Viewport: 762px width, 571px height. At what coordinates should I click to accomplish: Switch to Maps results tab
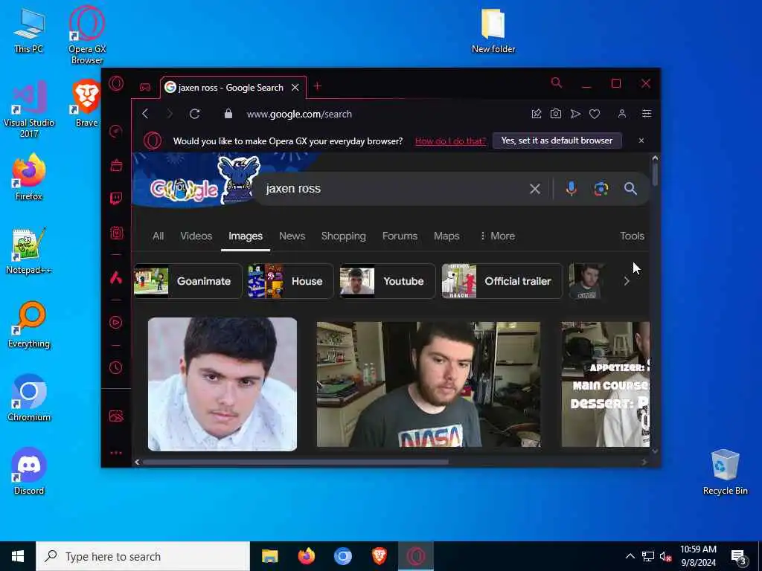(446, 236)
